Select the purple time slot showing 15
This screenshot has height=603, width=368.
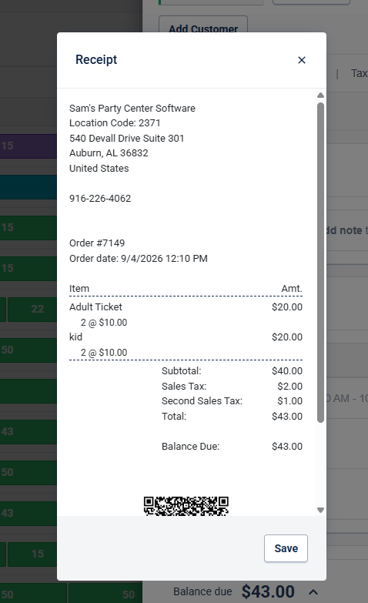(x=28, y=146)
